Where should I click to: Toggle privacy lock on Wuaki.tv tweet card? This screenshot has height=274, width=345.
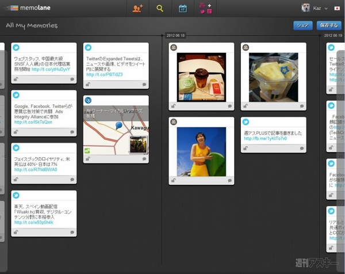(x=16, y=232)
